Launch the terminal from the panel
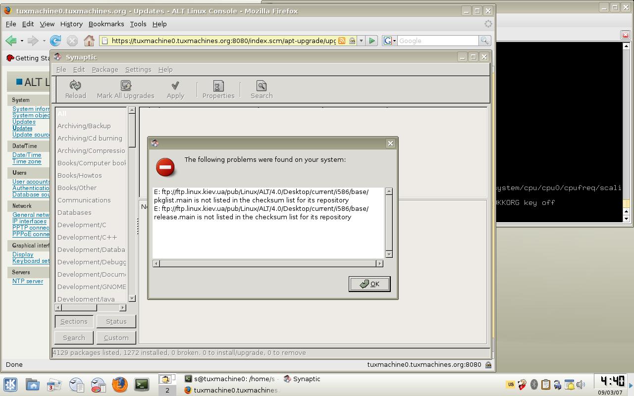 click(x=142, y=385)
